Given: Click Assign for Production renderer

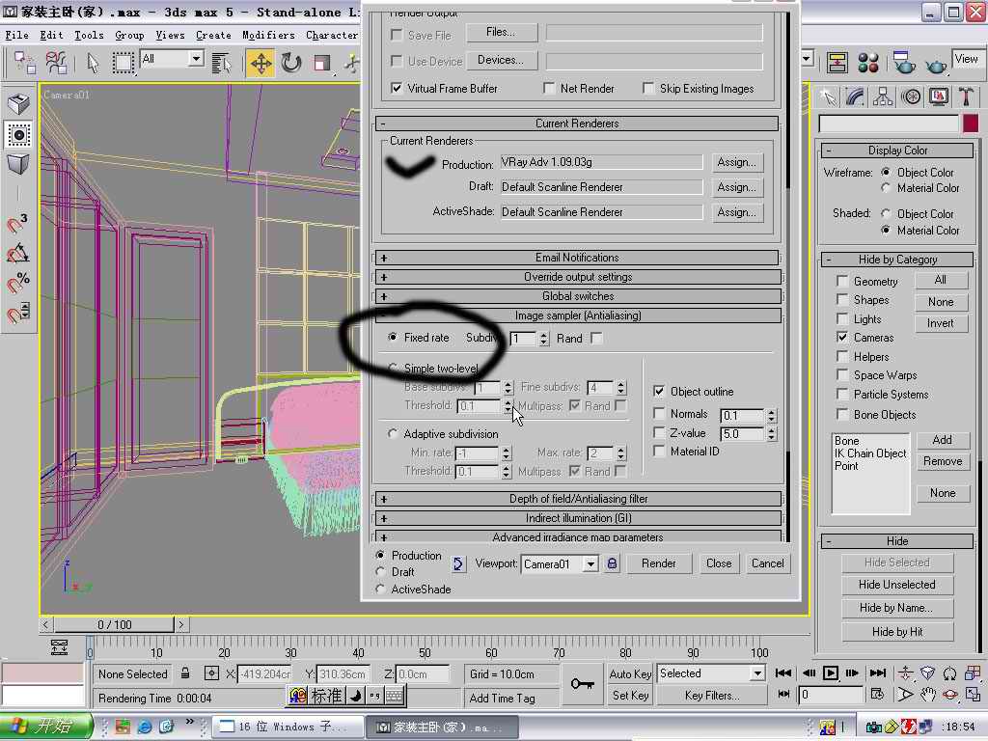Looking at the screenshot, I should click(x=736, y=162).
